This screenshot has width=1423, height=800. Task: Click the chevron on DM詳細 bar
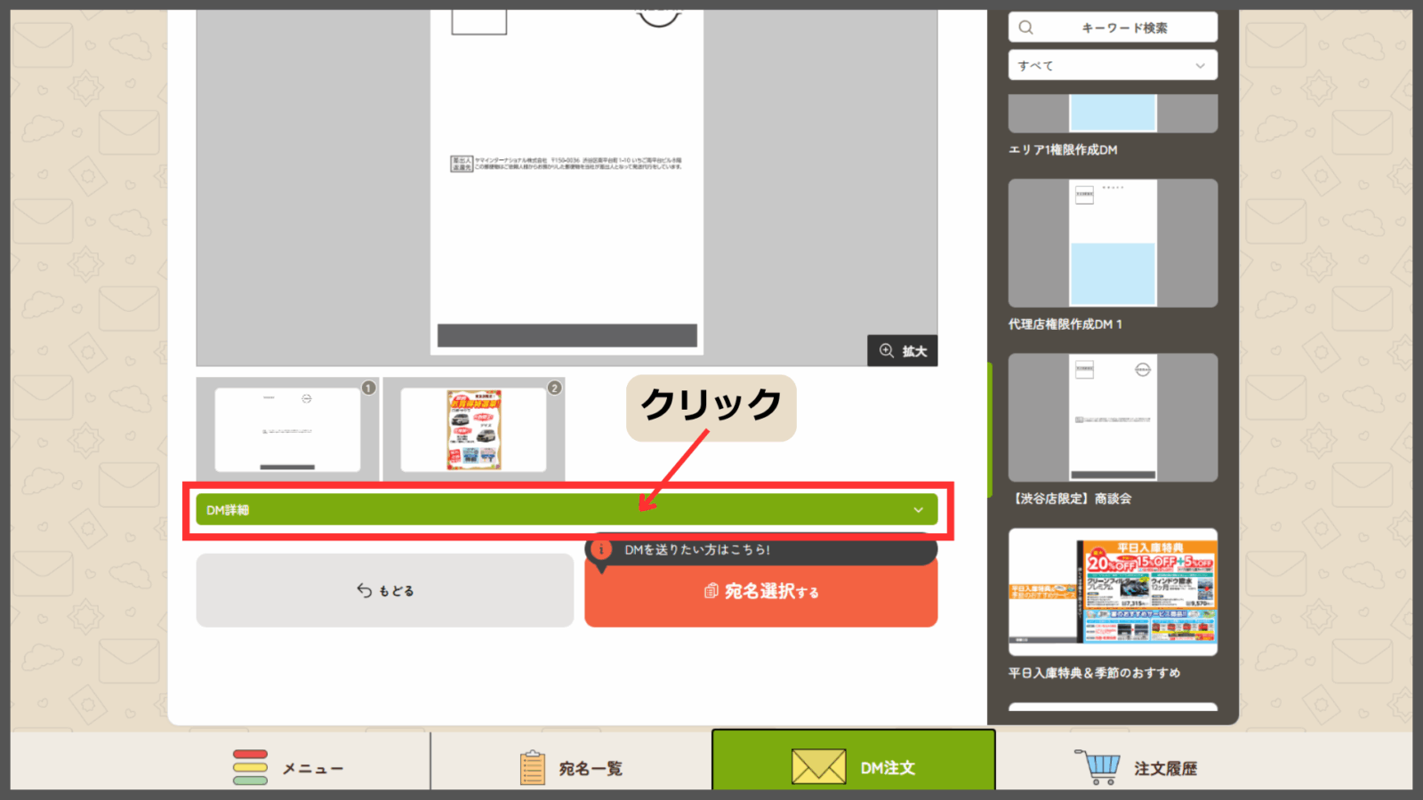(918, 510)
